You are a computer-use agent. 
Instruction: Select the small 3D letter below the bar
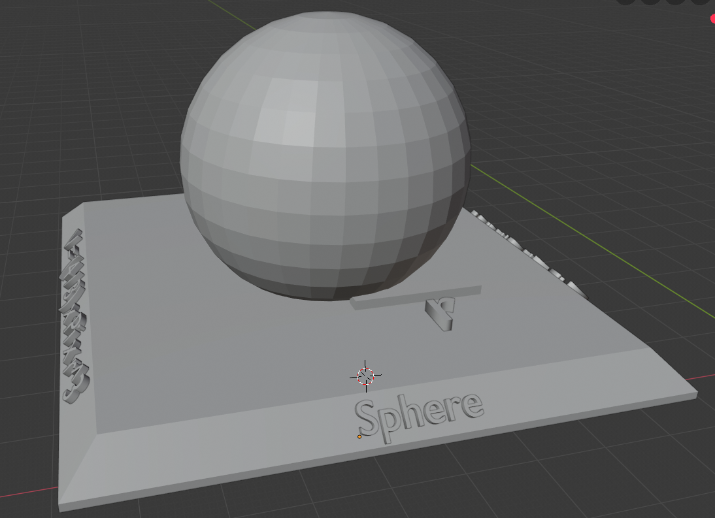pos(439,315)
